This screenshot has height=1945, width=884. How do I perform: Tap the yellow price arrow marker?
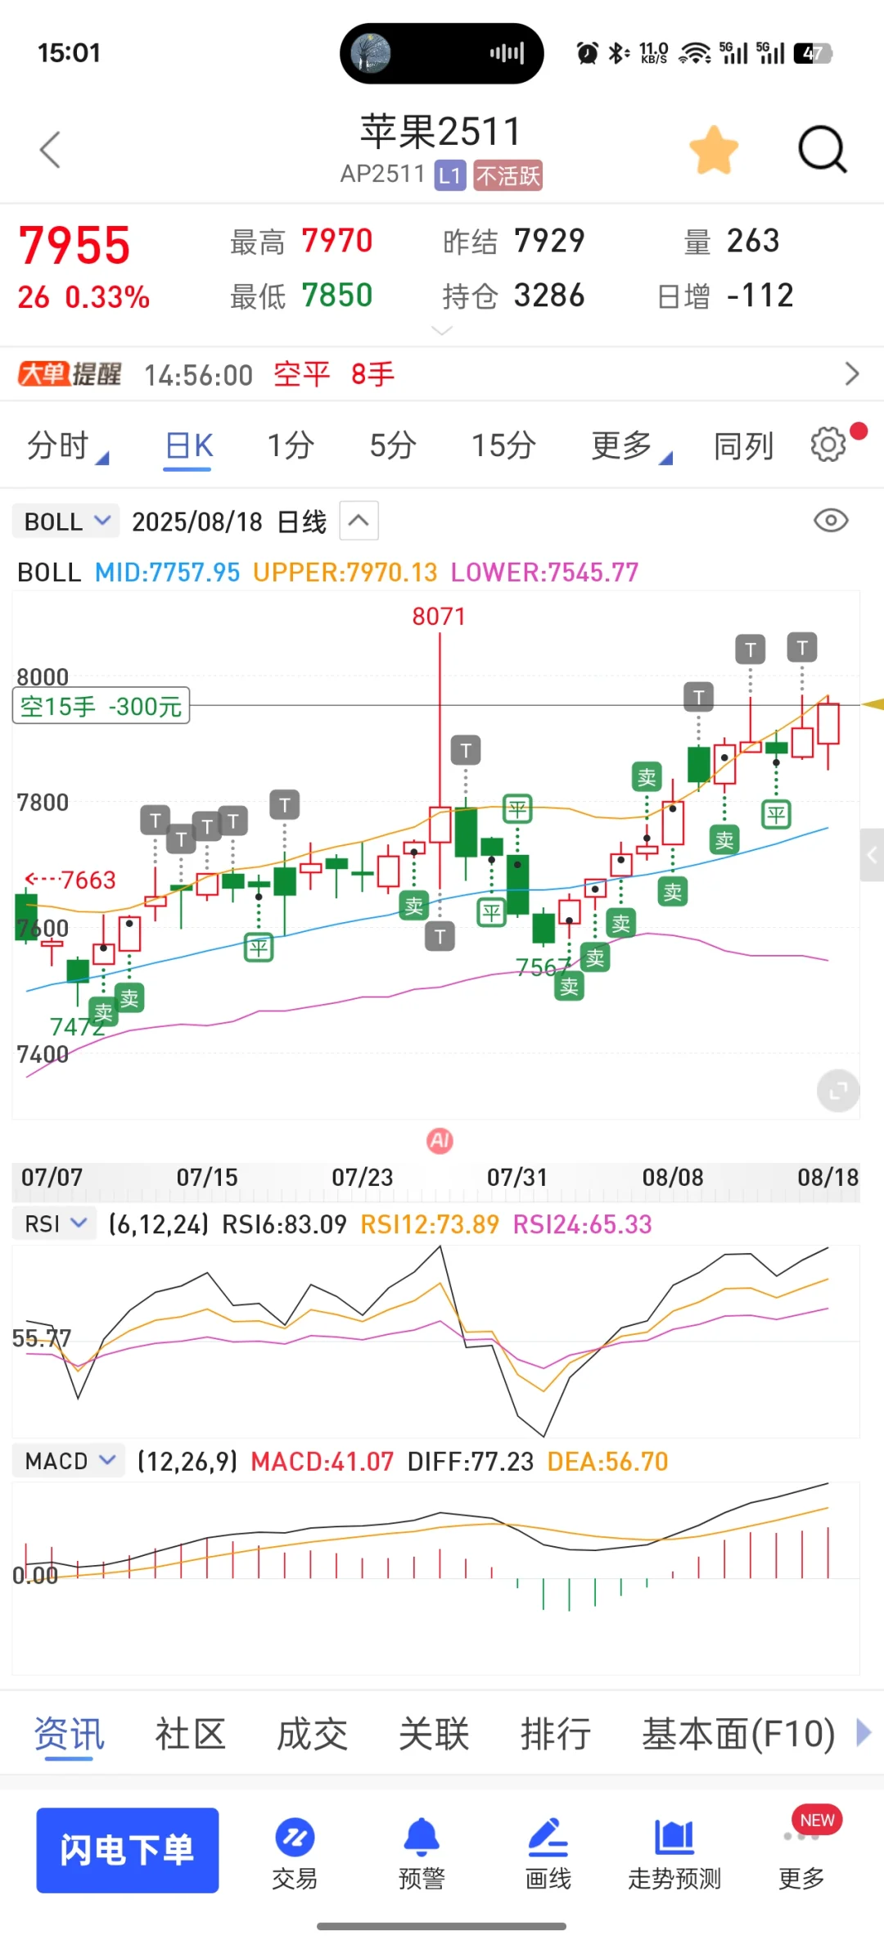coord(873,704)
